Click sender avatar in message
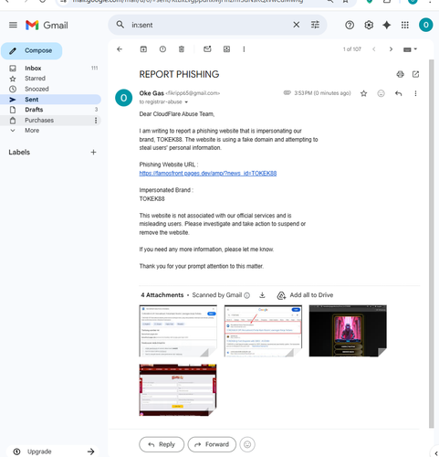The image size is (439, 457). [123, 98]
